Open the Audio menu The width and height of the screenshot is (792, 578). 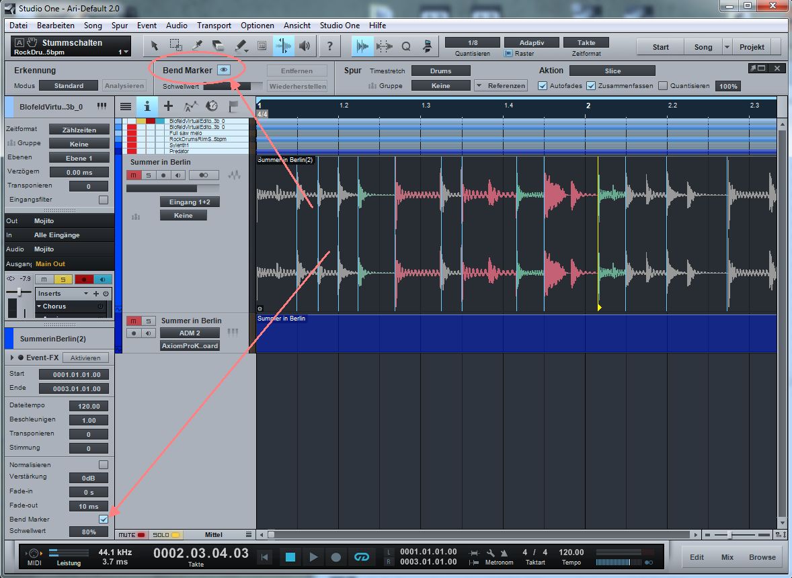click(177, 26)
